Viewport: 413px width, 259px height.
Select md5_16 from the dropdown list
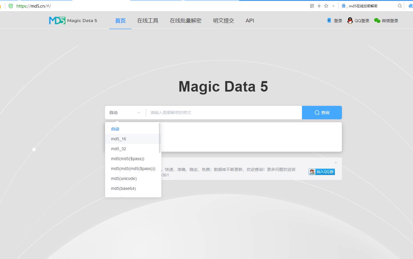point(119,139)
